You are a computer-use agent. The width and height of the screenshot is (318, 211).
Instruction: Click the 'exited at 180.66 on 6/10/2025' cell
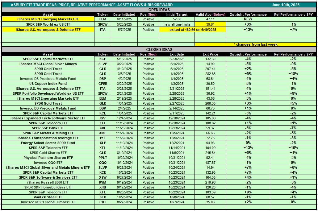click(193, 30)
